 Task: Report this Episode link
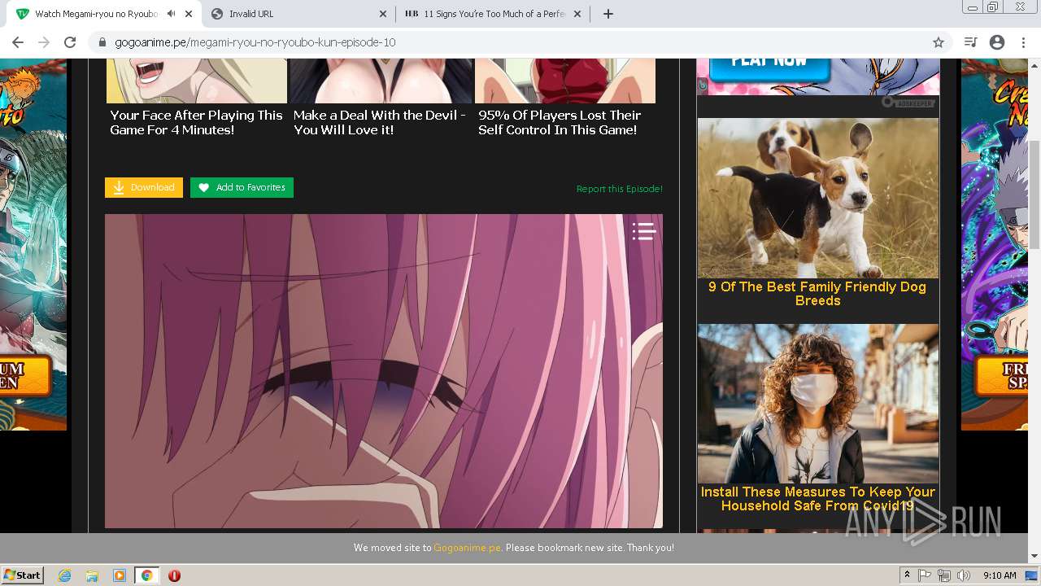pyautogui.click(x=620, y=189)
